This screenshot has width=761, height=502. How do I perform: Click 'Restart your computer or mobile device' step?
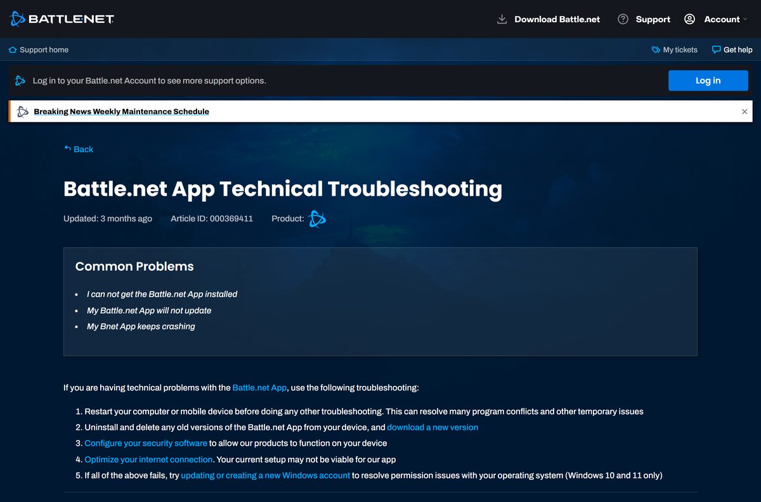point(364,411)
